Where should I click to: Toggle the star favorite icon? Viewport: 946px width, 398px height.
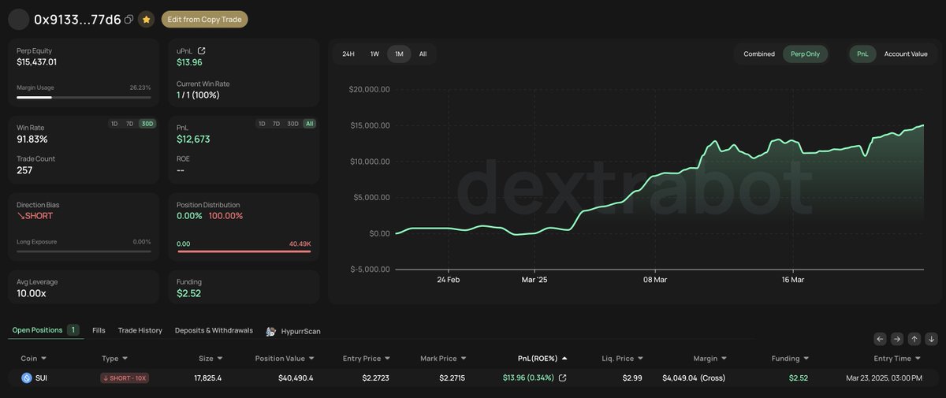tap(146, 20)
